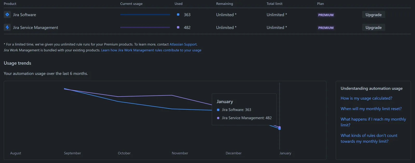Screen dimensions: 415x163
Task: Click the January tooltip title
Action: pyautogui.click(x=225, y=102)
